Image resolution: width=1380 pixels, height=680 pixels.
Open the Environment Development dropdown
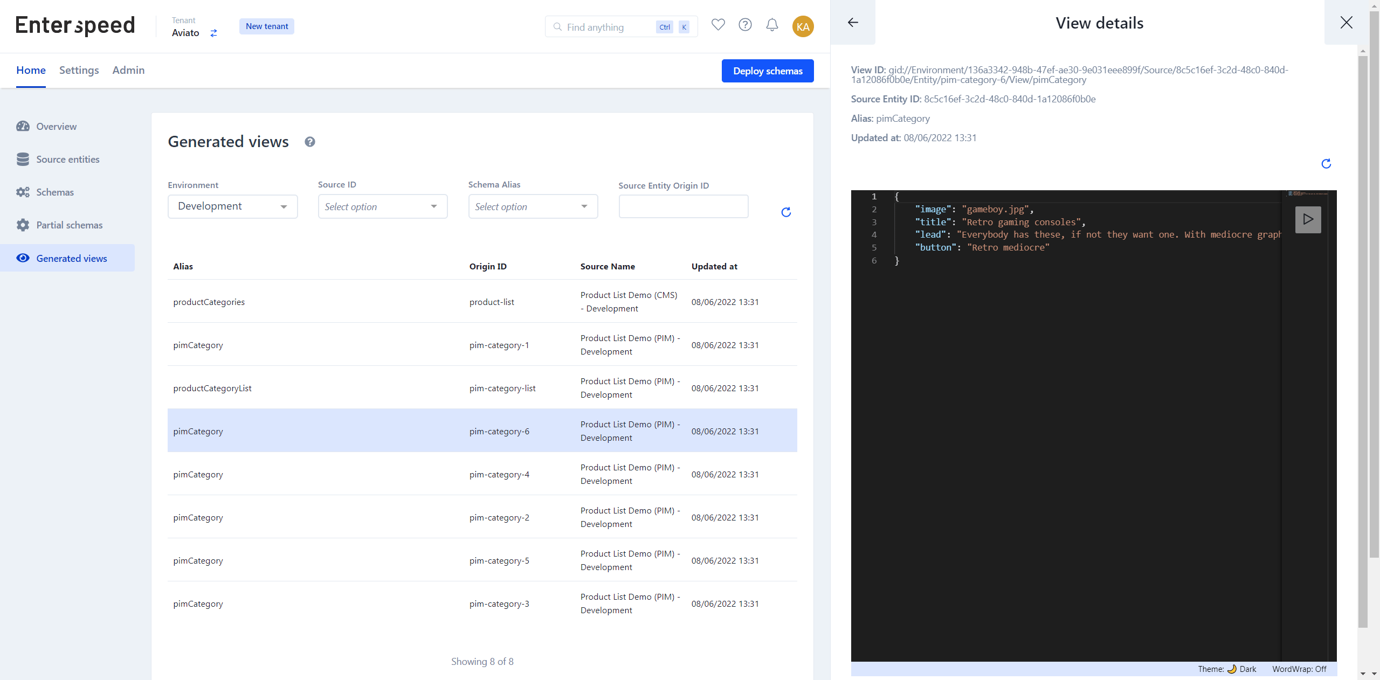tap(233, 206)
